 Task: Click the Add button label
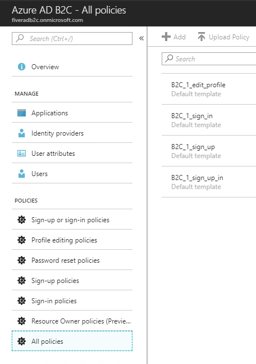click(180, 37)
